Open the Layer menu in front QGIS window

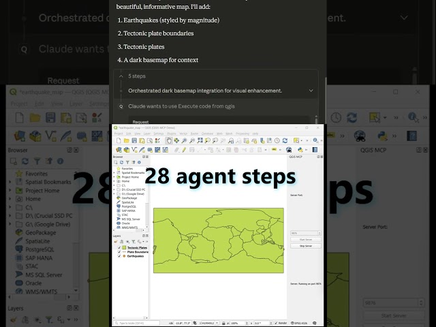pos(147,134)
